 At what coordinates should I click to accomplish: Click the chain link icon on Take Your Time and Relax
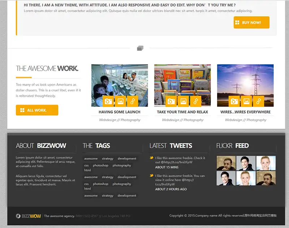coord(195,101)
